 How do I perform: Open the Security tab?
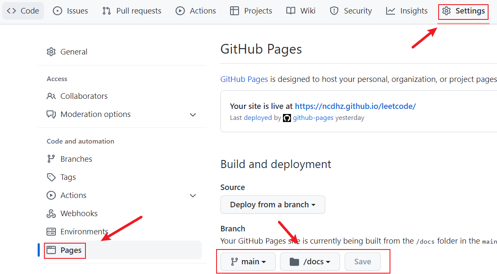[x=351, y=11]
